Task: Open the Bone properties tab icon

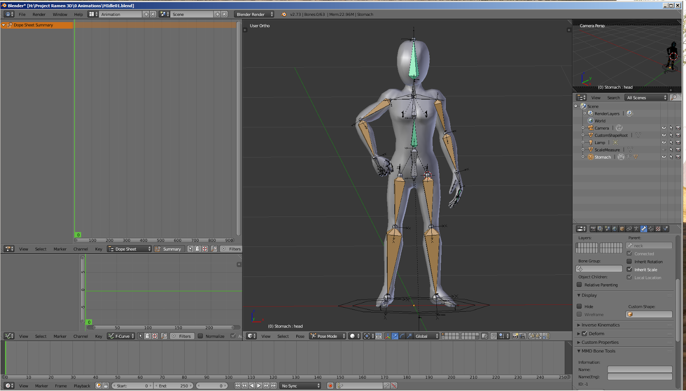Action: pyautogui.click(x=644, y=229)
